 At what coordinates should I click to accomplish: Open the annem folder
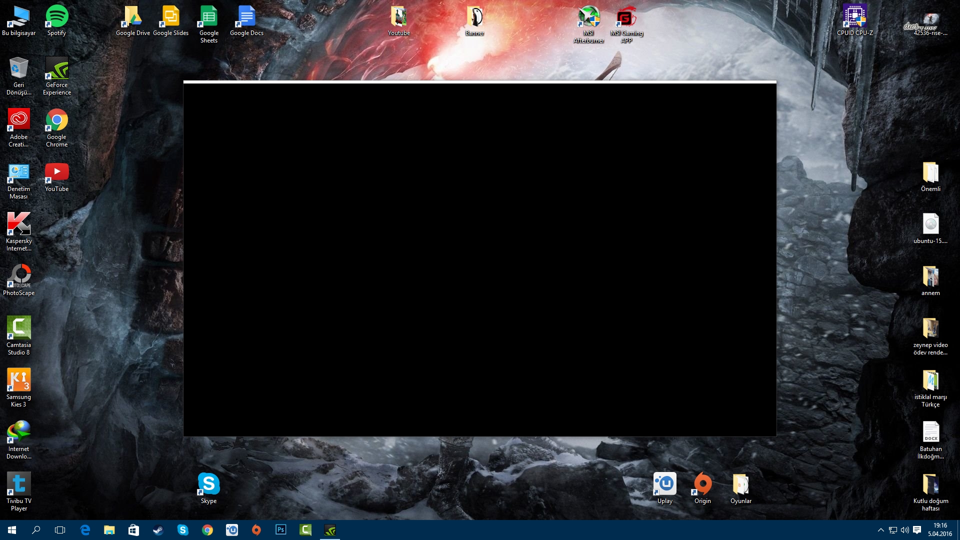[930, 280]
